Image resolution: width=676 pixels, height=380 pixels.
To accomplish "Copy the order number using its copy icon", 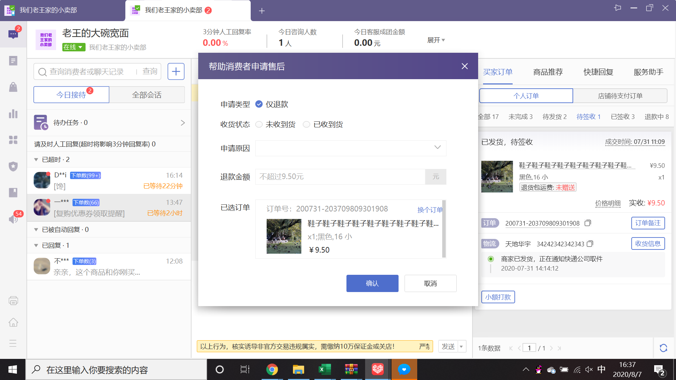I will click(x=588, y=223).
